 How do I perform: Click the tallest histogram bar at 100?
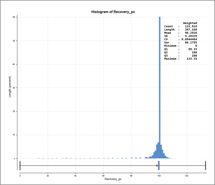pos(160,88)
